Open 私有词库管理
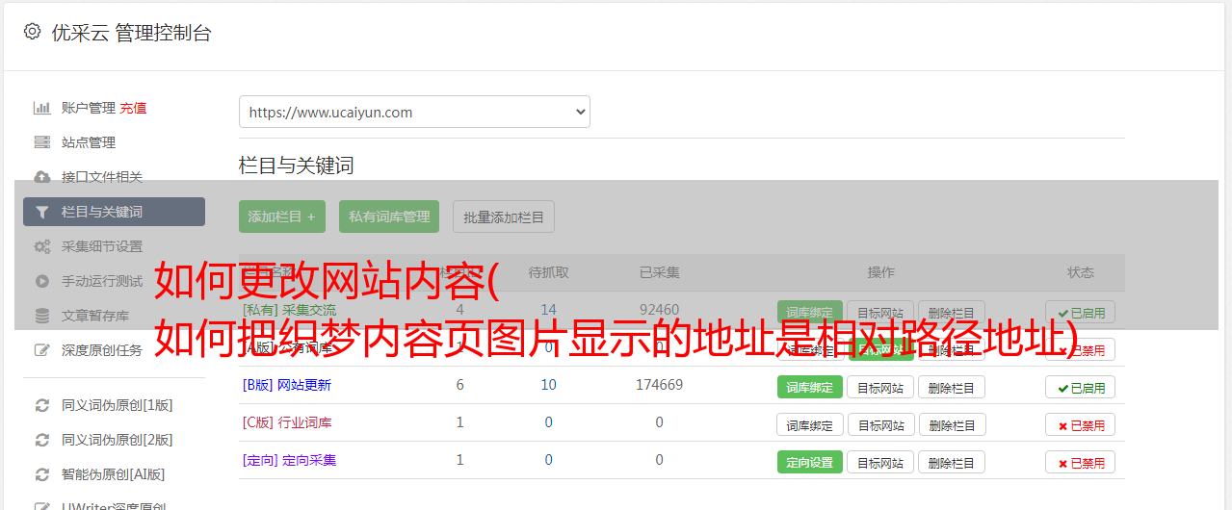 click(389, 217)
